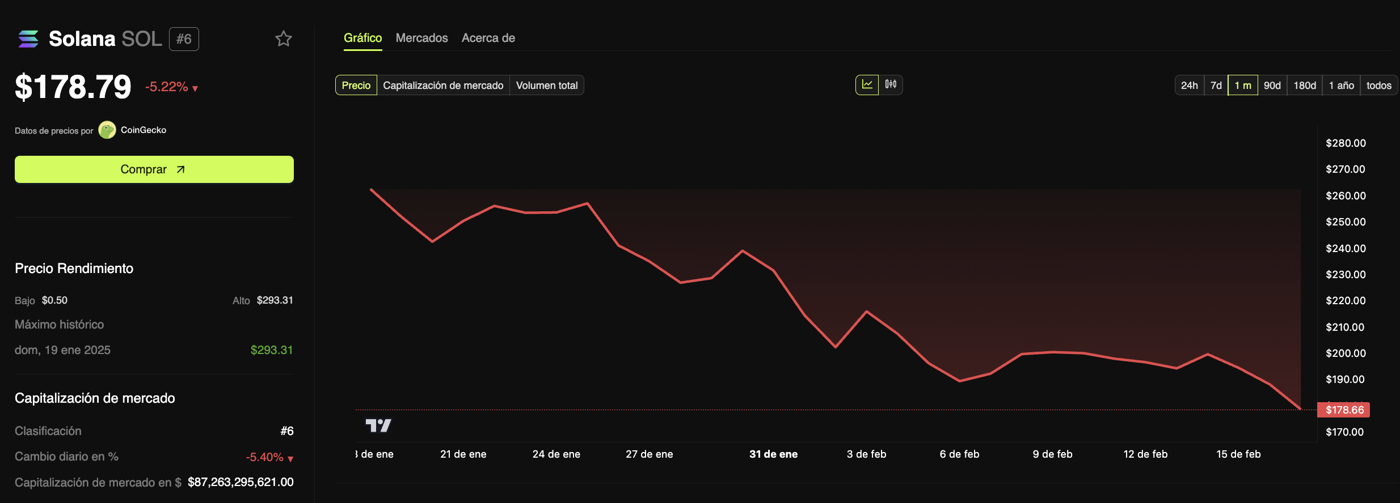1400x503 pixels.
Task: Click the dom, 19 ene 2025 date
Action: tap(62, 350)
